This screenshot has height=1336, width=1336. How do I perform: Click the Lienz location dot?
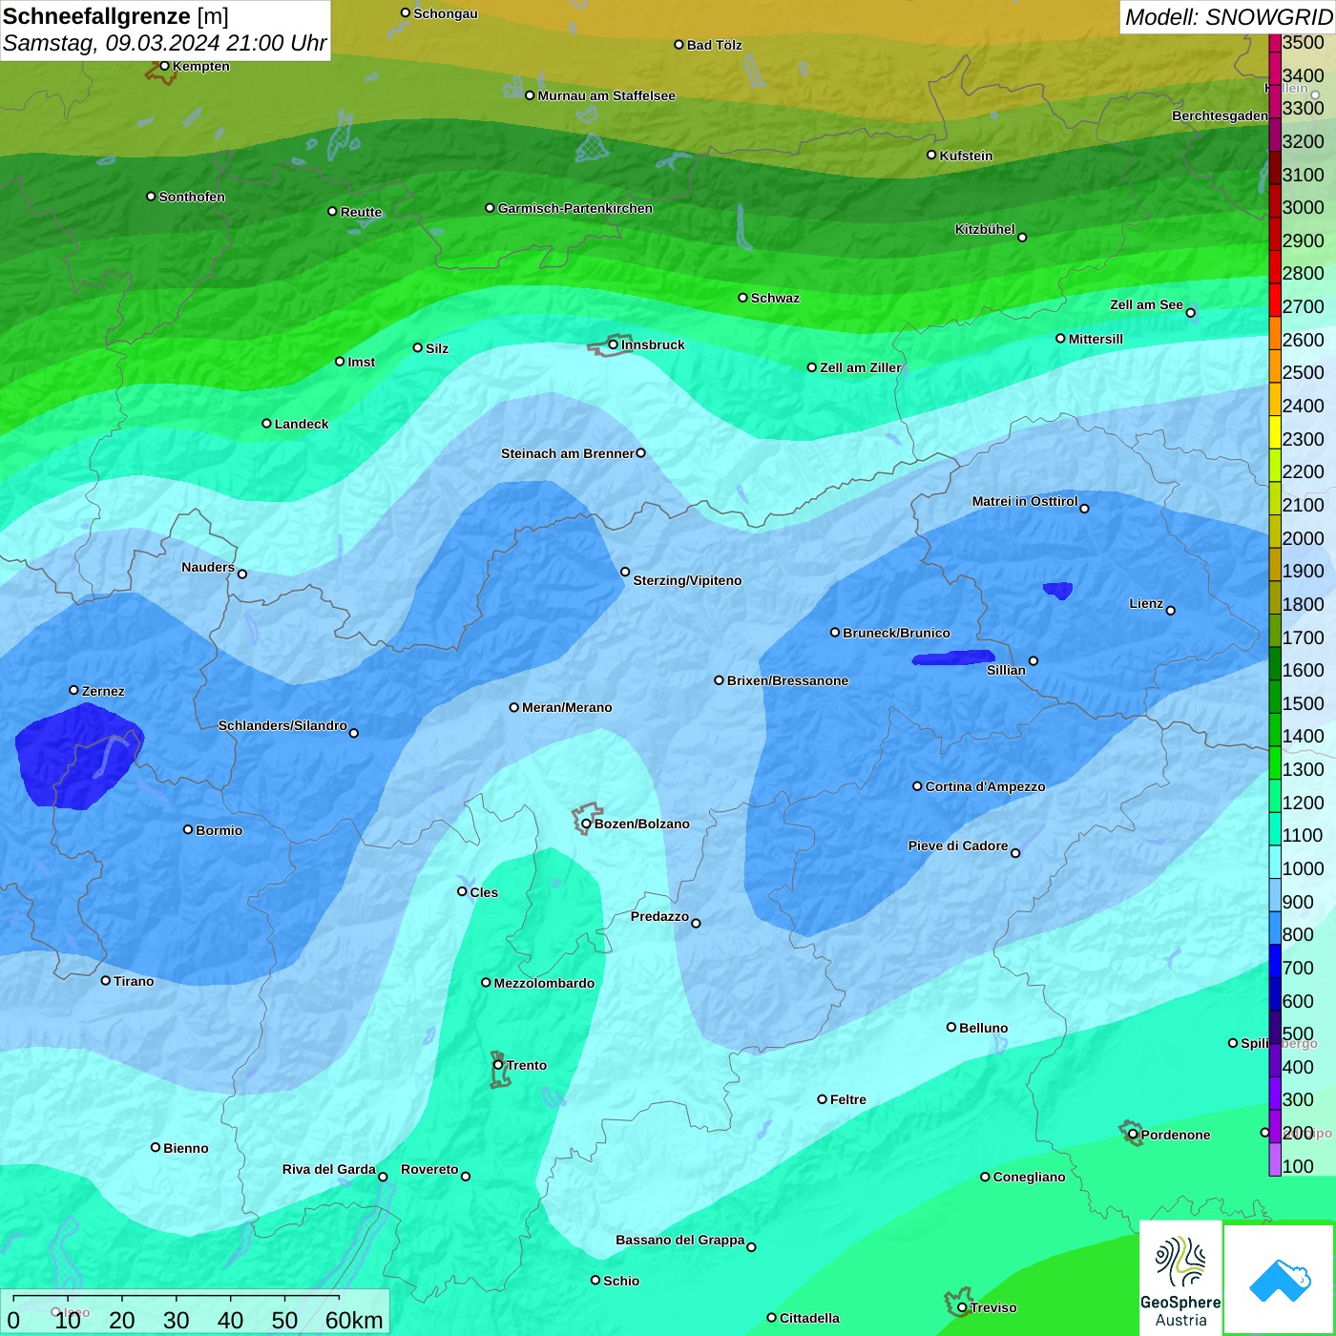(x=1171, y=611)
